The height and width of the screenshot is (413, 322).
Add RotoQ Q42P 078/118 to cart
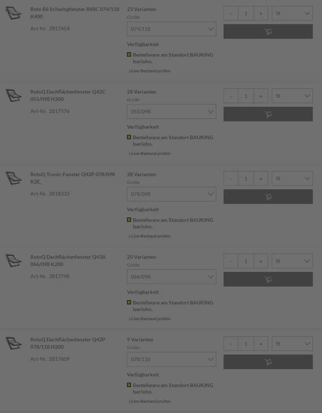268,362
